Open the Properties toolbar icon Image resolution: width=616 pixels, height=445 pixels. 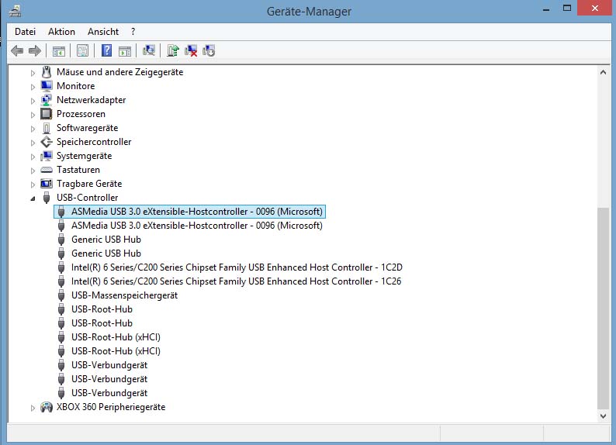pos(82,50)
